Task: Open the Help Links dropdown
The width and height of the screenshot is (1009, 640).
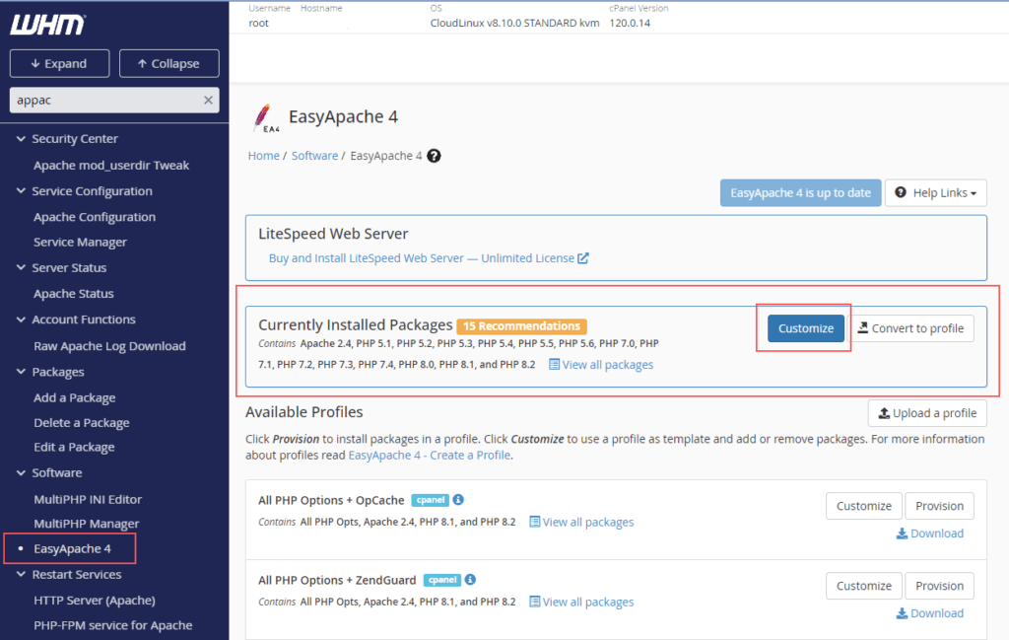Action: (x=936, y=193)
